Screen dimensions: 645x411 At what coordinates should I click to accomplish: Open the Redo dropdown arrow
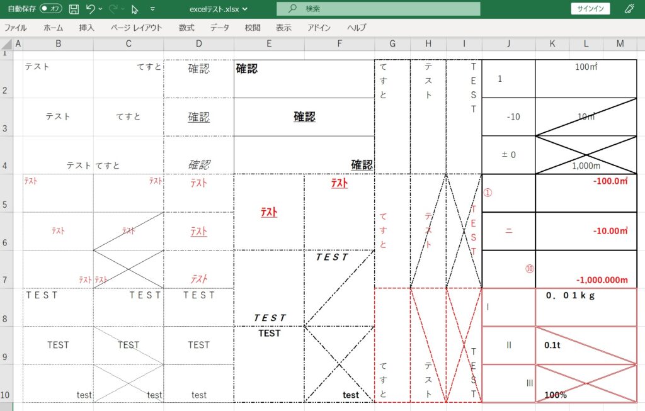pos(122,9)
